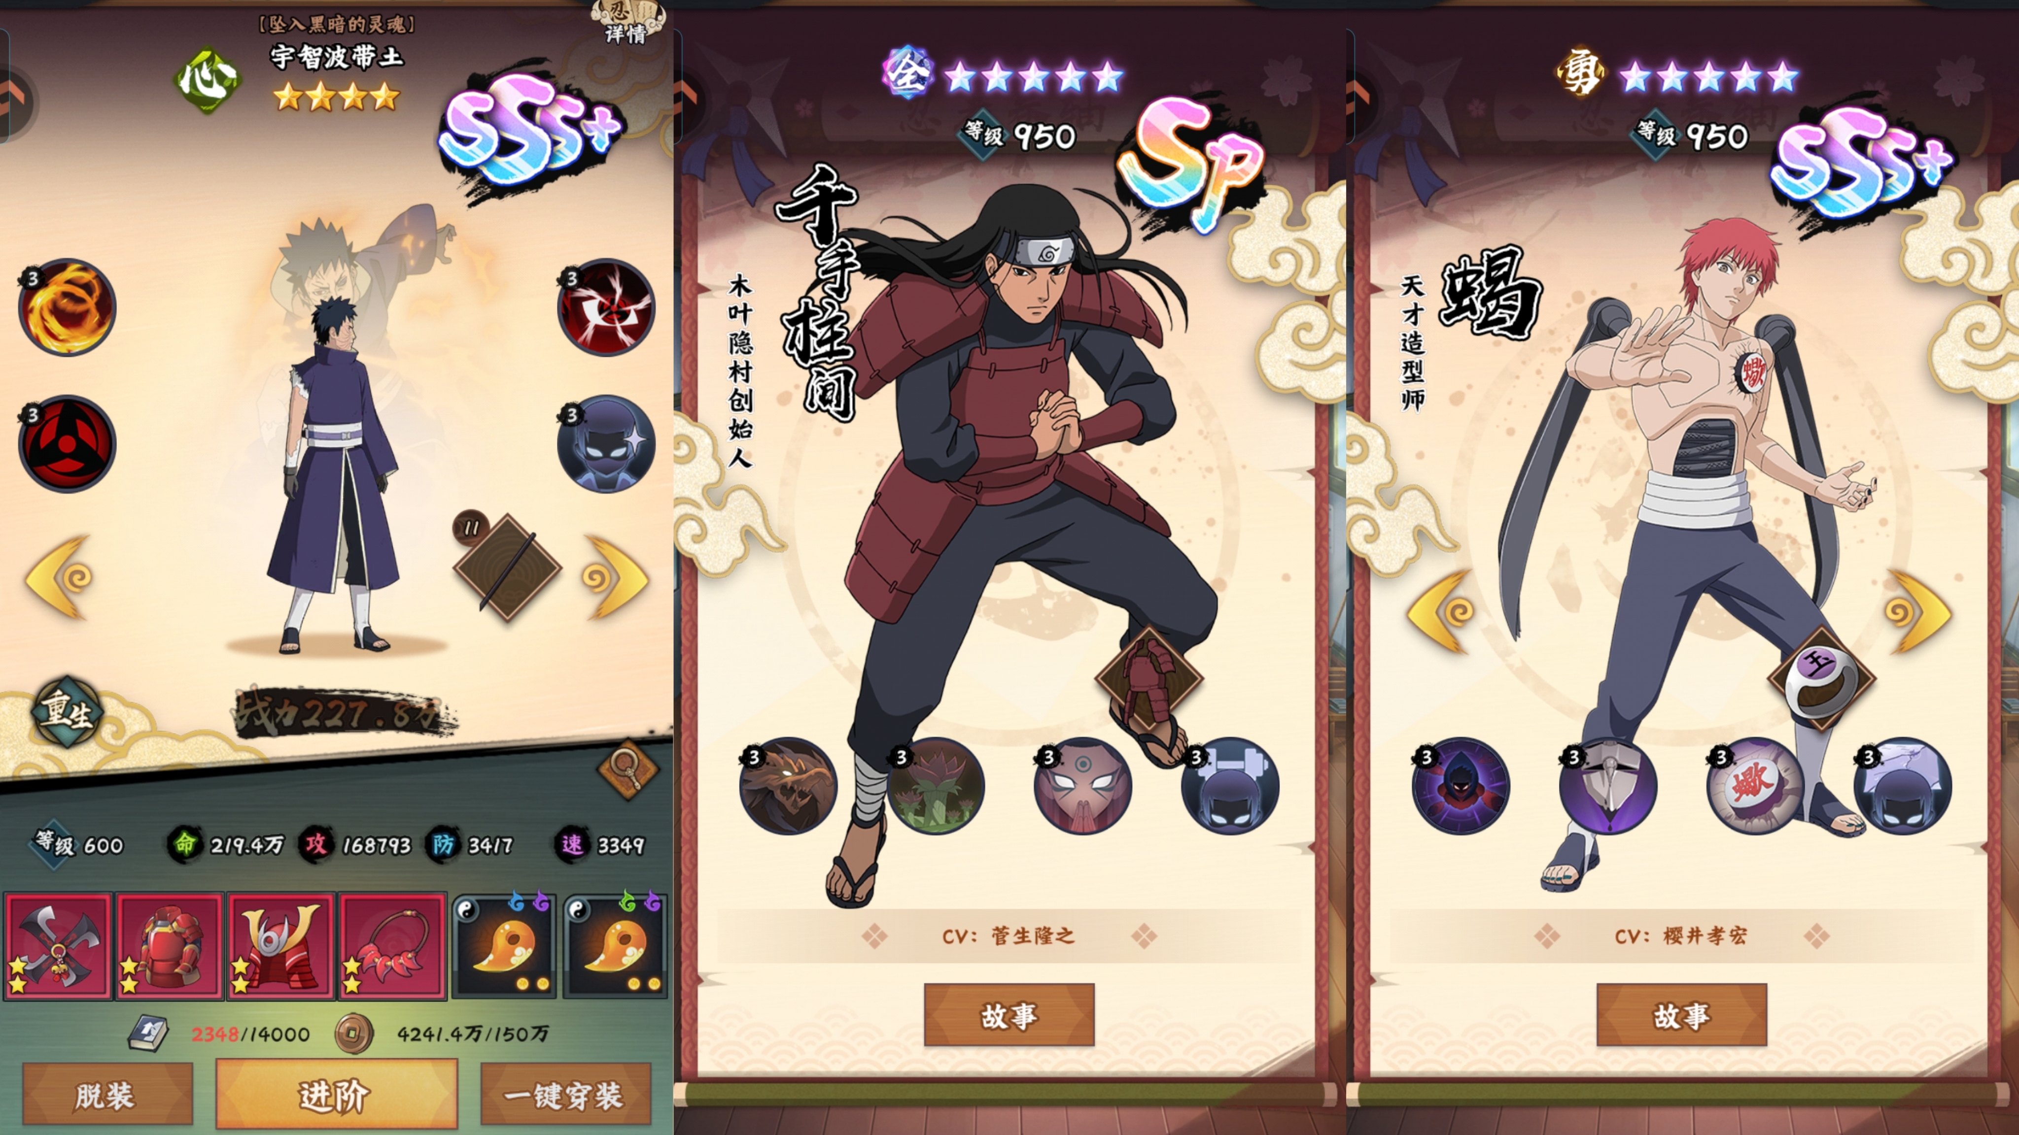Image resolution: width=2019 pixels, height=1135 pixels.
Task: Select the red crossed axes weapon slot
Action: [x=59, y=946]
